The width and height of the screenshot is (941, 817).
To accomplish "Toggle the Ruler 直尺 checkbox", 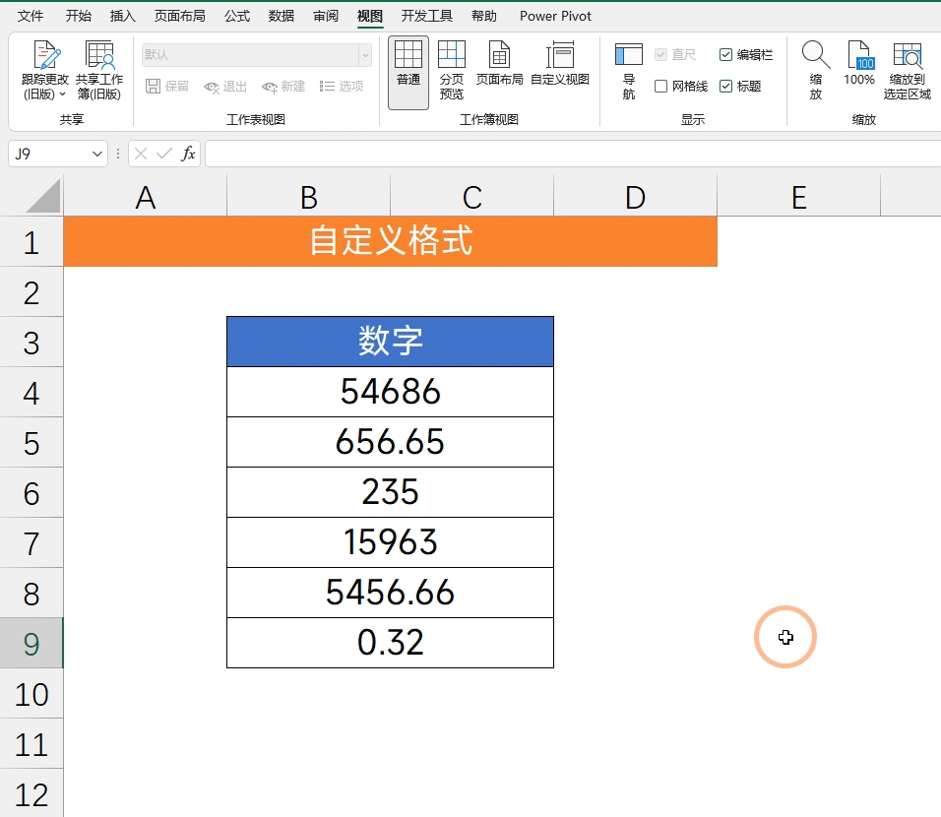I will click(660, 54).
